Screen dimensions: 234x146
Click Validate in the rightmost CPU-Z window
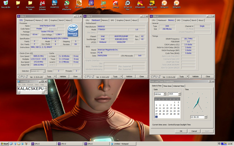pyautogui.click(x=195, y=77)
